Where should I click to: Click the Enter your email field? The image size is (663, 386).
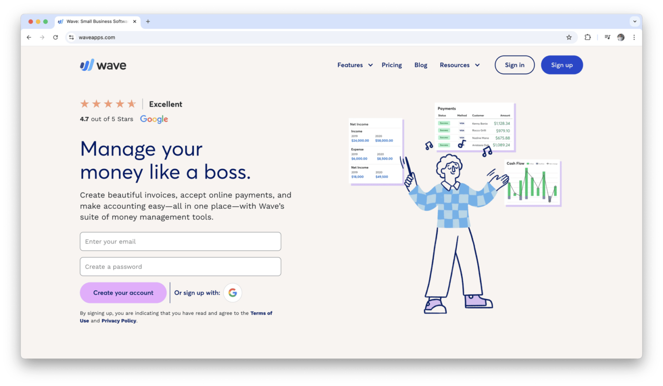tap(180, 242)
